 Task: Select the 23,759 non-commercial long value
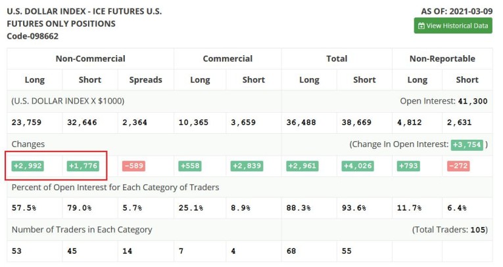tap(28, 122)
